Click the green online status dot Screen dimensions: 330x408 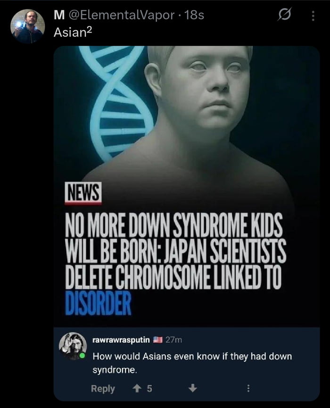(82, 356)
